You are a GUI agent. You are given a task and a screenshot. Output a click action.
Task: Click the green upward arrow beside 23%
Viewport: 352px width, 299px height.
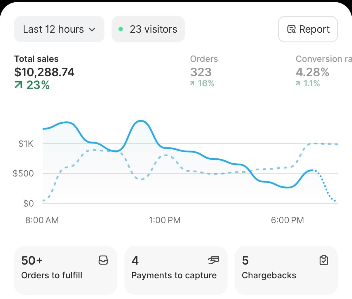pos(18,85)
